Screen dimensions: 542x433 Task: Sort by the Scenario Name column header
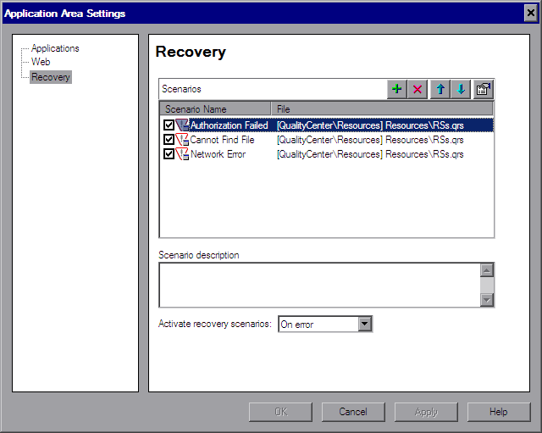214,109
